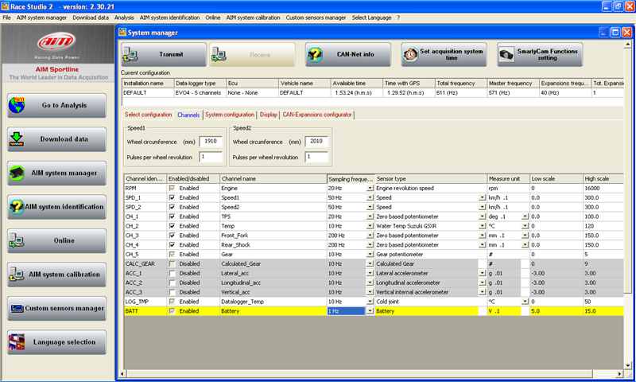This screenshot has height=382, width=636.
Task: Click the DEFAULT installation name cell
Action: click(148, 93)
